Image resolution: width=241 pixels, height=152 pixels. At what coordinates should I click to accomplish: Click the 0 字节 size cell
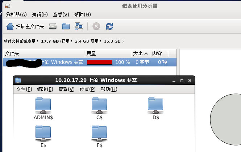point(142,62)
